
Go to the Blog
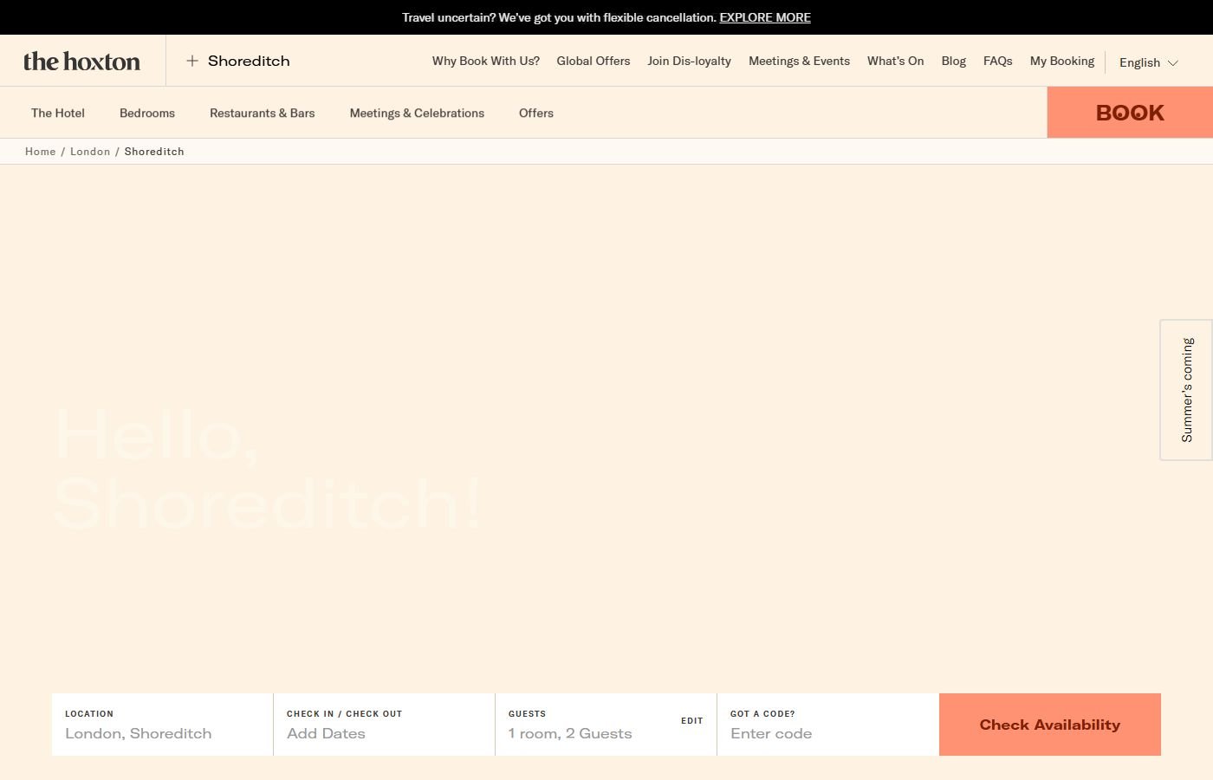pyautogui.click(x=954, y=61)
